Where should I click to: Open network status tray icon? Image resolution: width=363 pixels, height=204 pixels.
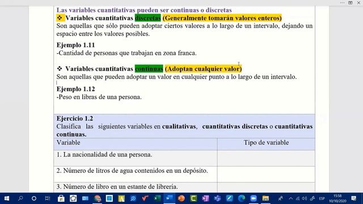coord(297,198)
